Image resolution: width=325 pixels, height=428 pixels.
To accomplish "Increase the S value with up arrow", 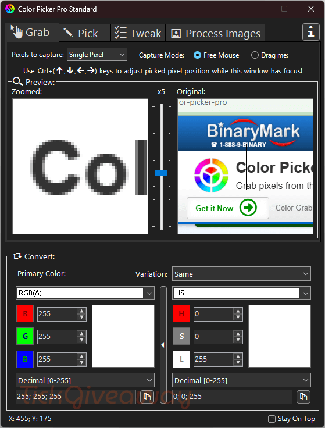I will pyautogui.click(x=238, y=334).
